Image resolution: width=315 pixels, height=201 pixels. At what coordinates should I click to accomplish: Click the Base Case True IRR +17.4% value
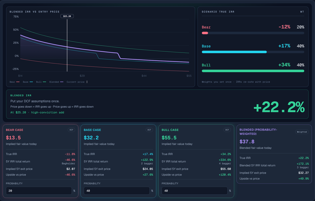coord(148,154)
